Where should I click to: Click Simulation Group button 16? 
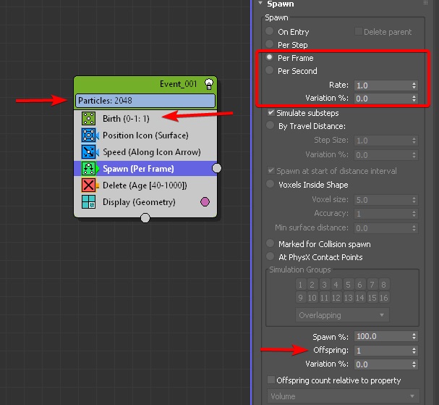tap(384, 297)
